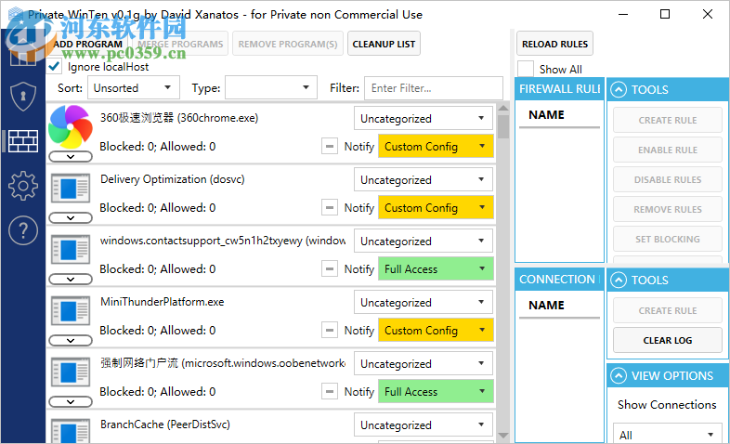Click the windows.contactsupport program icon
Screen dimensions: 730x444
click(x=71, y=250)
